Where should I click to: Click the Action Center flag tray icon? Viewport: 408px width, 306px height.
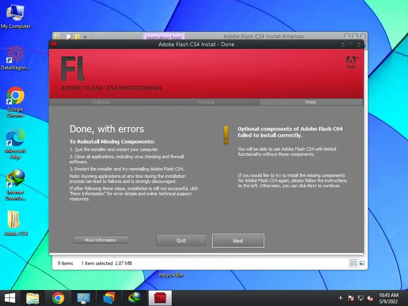pos(351,298)
